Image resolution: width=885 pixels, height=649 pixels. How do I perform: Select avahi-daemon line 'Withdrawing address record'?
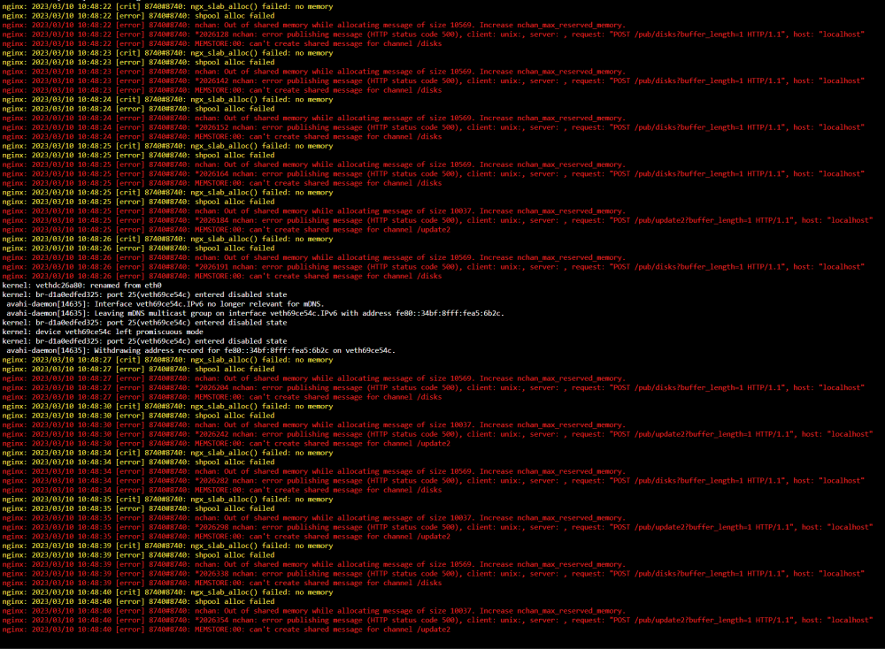(200, 351)
